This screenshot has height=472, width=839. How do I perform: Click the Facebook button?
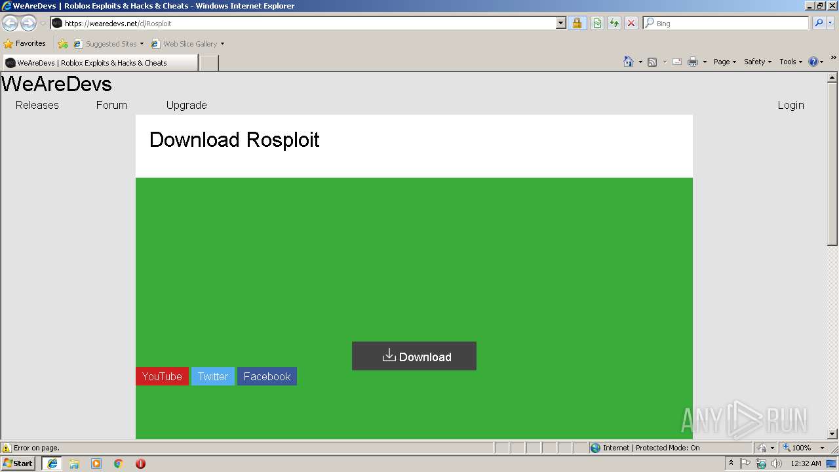tap(267, 376)
